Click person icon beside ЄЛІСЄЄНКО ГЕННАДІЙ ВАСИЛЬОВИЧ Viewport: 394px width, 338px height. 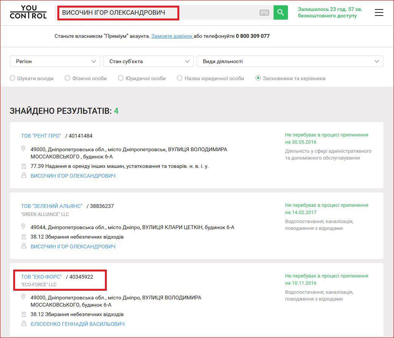[24, 323]
